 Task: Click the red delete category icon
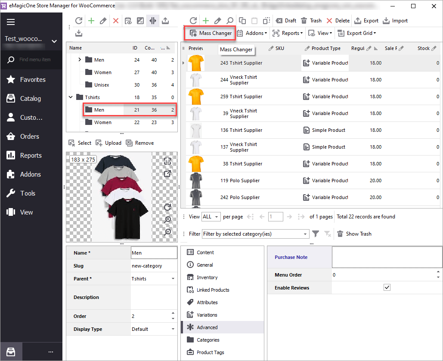(116, 21)
